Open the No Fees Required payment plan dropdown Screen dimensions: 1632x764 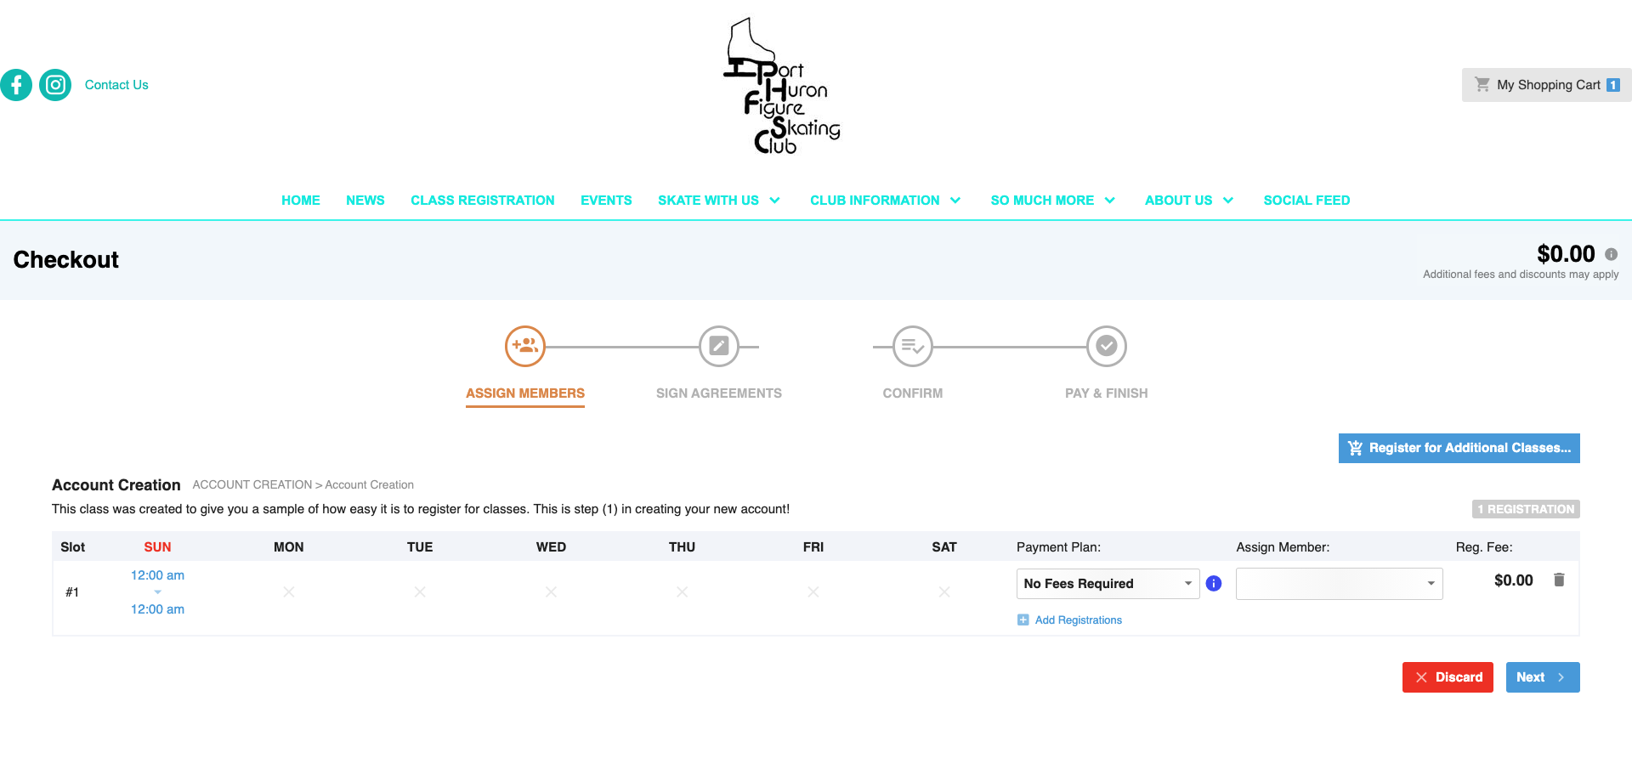click(1107, 584)
